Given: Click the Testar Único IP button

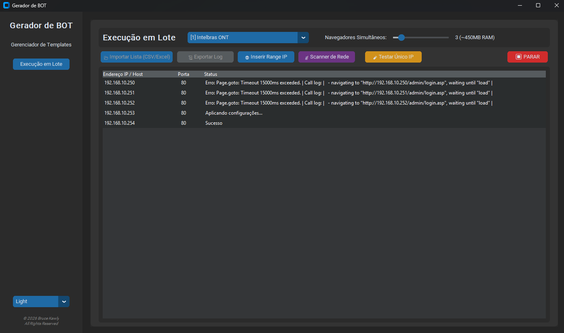Looking at the screenshot, I should coord(393,57).
